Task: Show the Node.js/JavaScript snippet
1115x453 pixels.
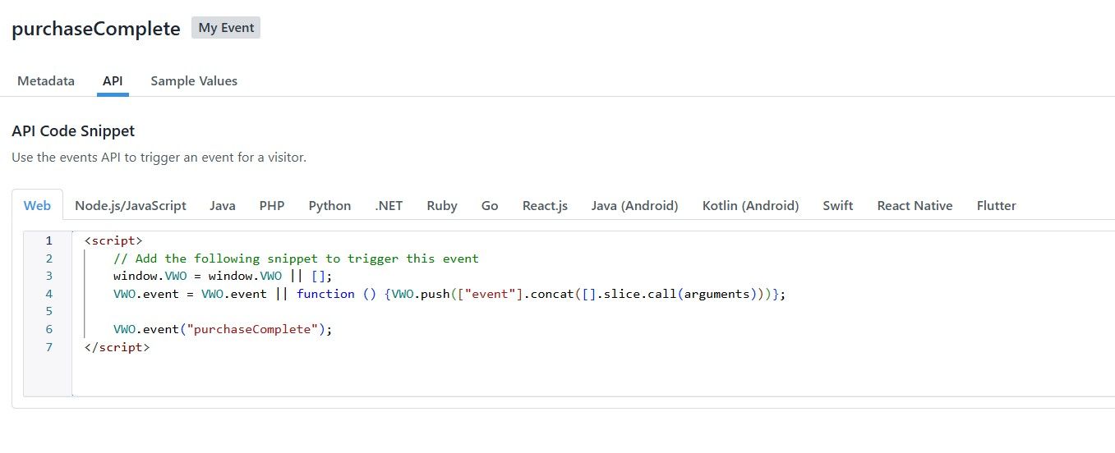Action: coord(131,206)
